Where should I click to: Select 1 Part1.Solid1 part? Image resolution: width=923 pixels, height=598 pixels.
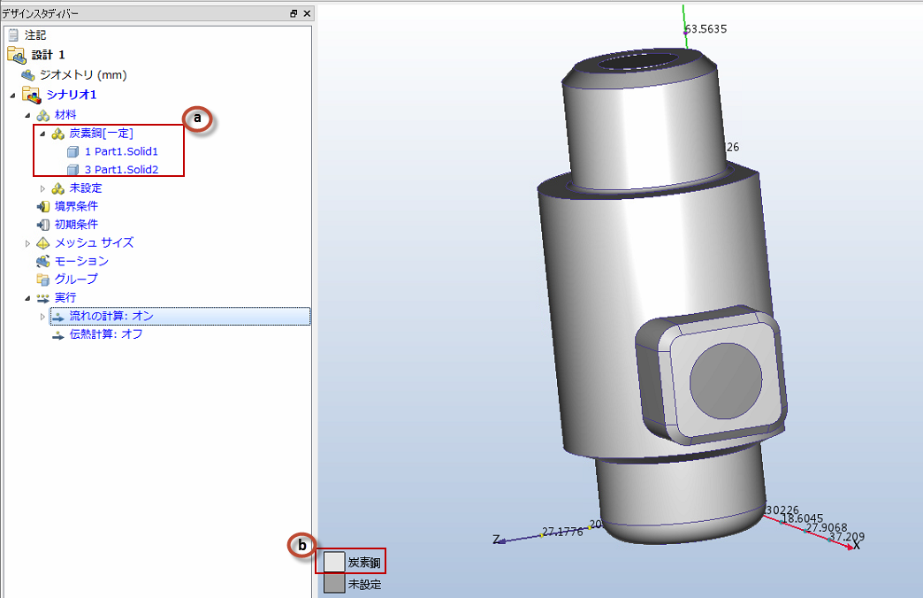tap(121, 151)
